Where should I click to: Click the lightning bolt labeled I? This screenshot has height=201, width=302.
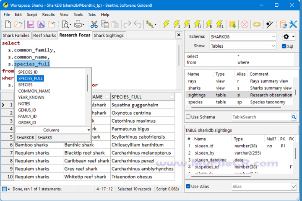click(177, 24)
